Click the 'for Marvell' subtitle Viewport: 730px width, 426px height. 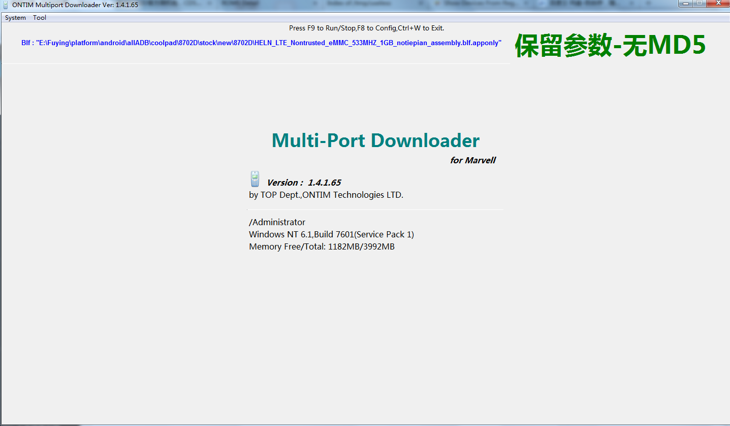tap(472, 160)
